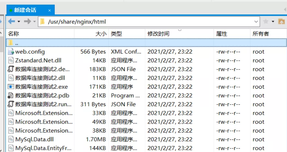
Task: Click the Program ... type cell
Action: pos(125,95)
